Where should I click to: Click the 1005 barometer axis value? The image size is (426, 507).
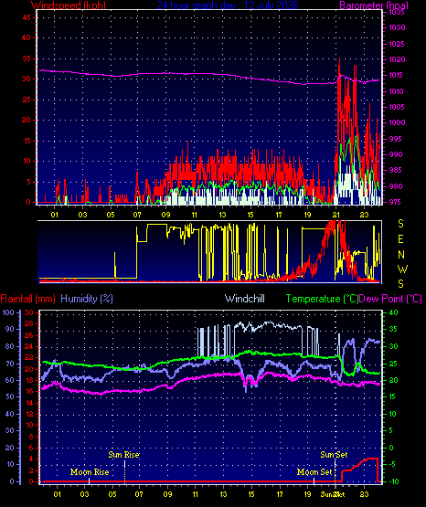point(397,107)
